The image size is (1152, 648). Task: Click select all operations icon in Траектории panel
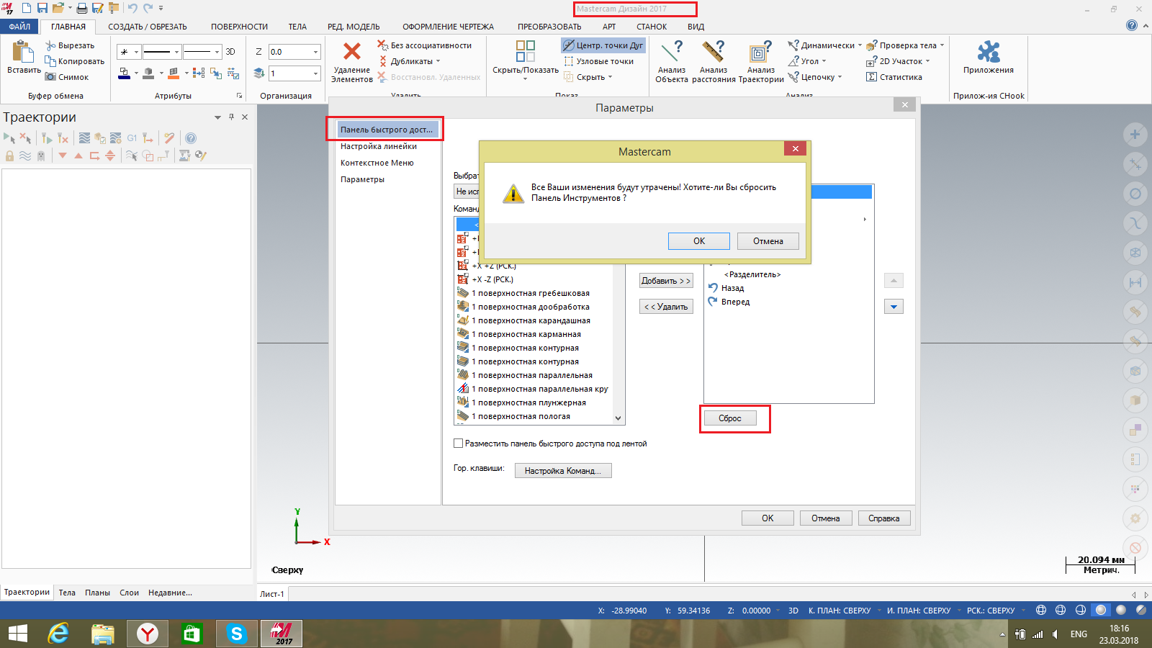pos(9,138)
